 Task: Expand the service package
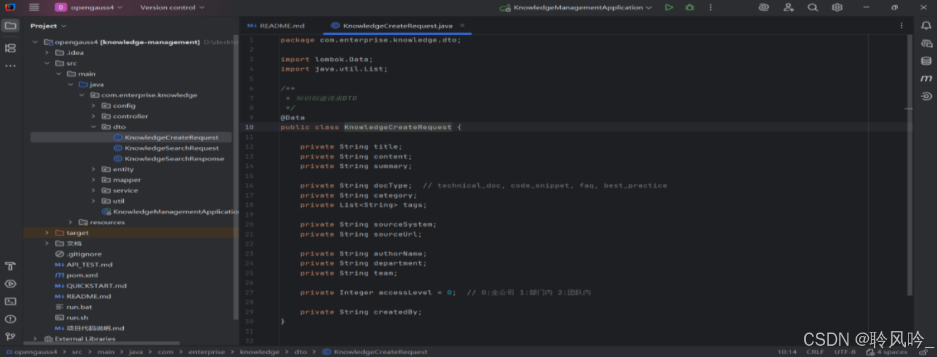(x=94, y=190)
